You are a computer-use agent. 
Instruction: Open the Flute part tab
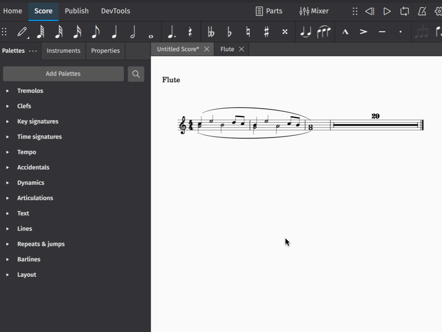point(227,49)
